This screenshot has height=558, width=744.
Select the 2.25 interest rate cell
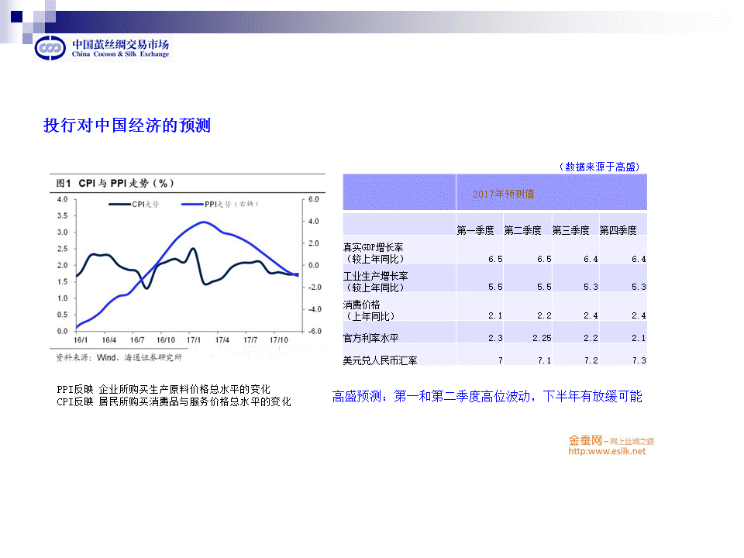pos(542,338)
